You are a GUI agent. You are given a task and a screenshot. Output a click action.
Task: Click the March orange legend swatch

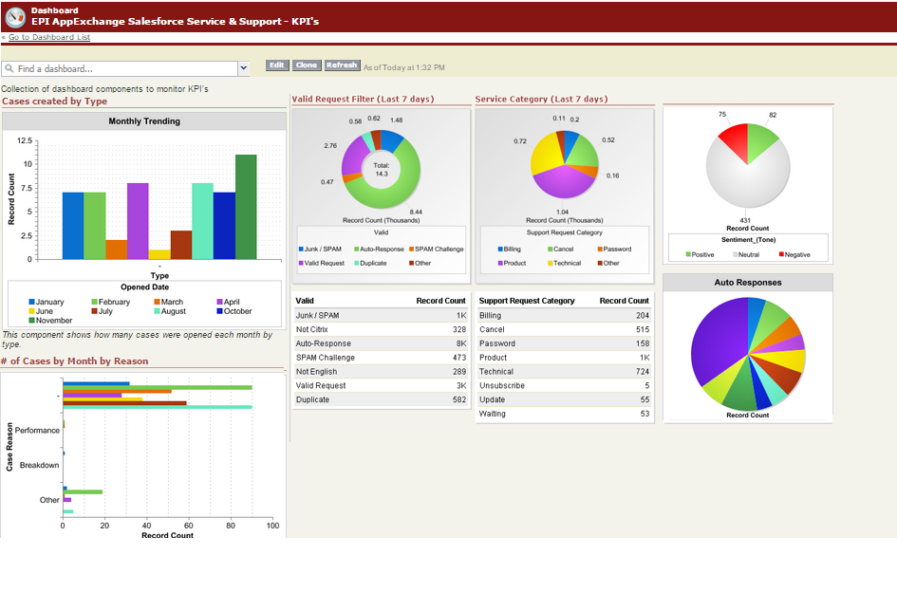click(157, 302)
